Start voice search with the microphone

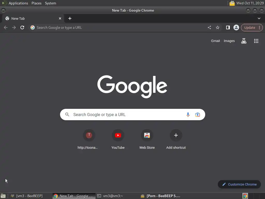tap(188, 115)
